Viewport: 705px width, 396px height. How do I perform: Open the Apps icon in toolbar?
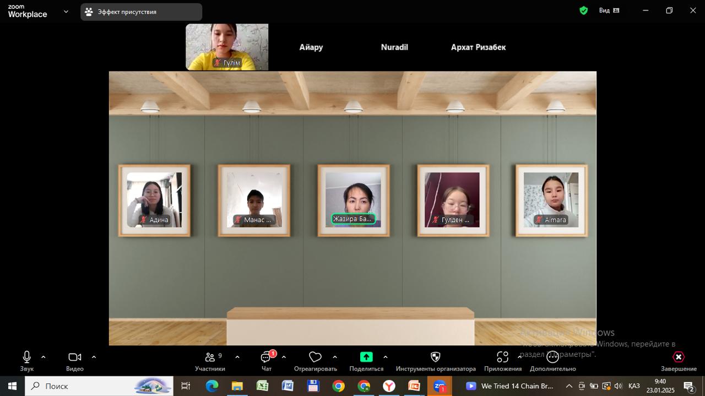502,357
